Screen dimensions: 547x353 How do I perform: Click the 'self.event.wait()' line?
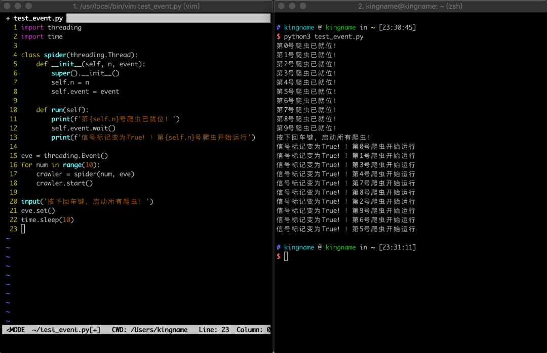tap(84, 128)
